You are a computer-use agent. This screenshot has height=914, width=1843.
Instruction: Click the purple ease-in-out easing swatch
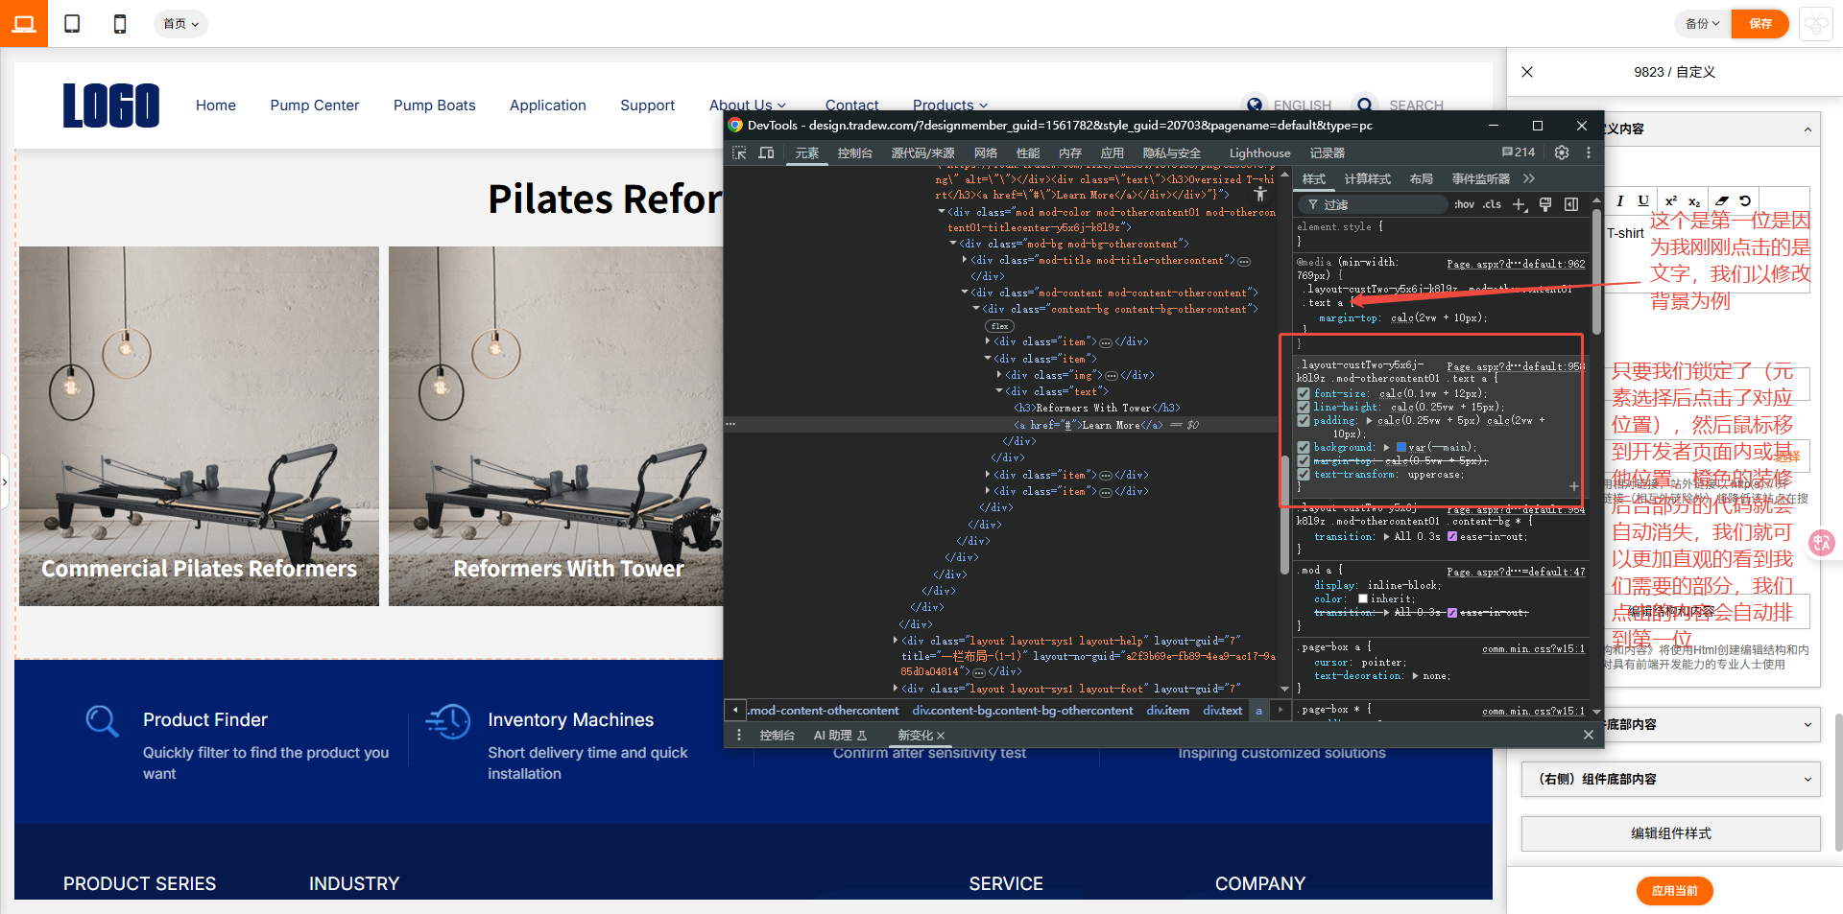coord(1452,536)
